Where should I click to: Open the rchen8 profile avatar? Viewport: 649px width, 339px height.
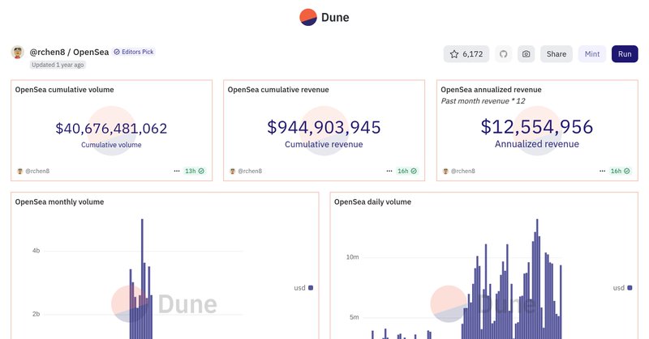point(17,53)
